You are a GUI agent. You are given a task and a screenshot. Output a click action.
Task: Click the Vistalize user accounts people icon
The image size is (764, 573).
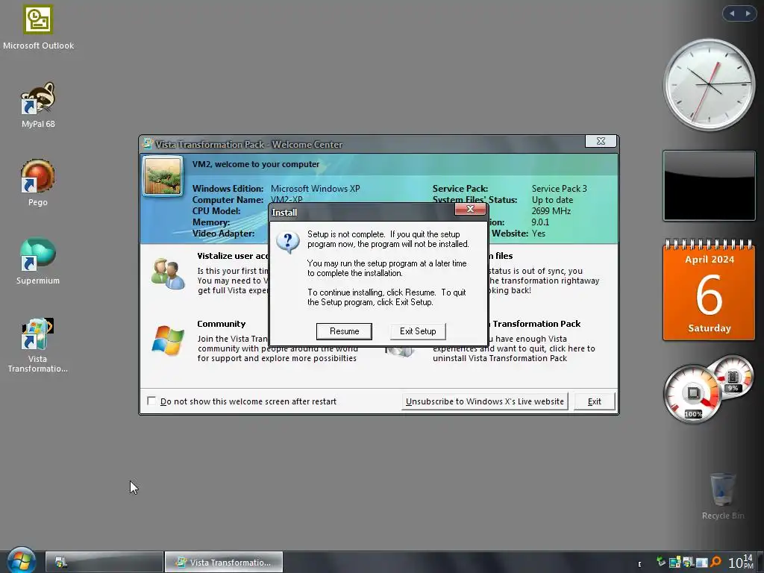(168, 274)
